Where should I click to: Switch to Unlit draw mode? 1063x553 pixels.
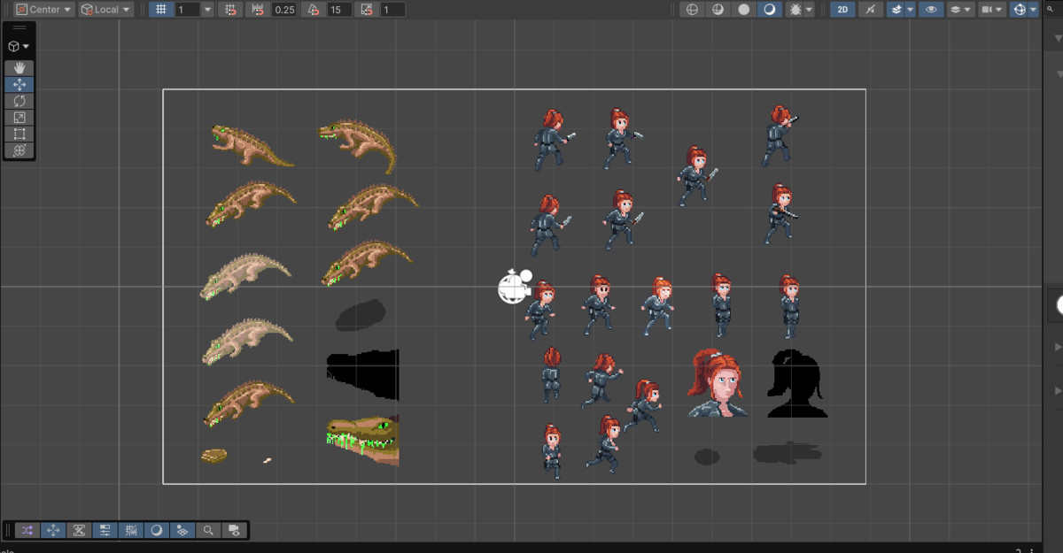point(743,10)
